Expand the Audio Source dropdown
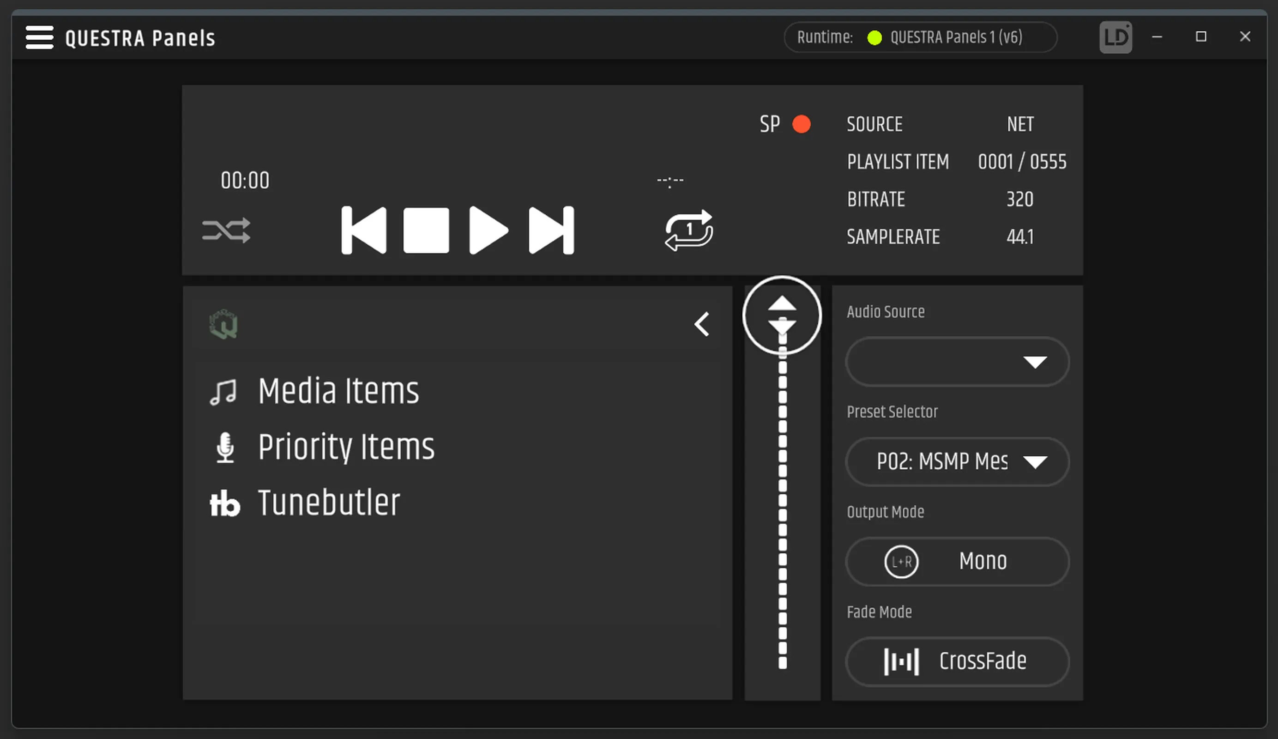The width and height of the screenshot is (1278, 739). click(x=957, y=362)
